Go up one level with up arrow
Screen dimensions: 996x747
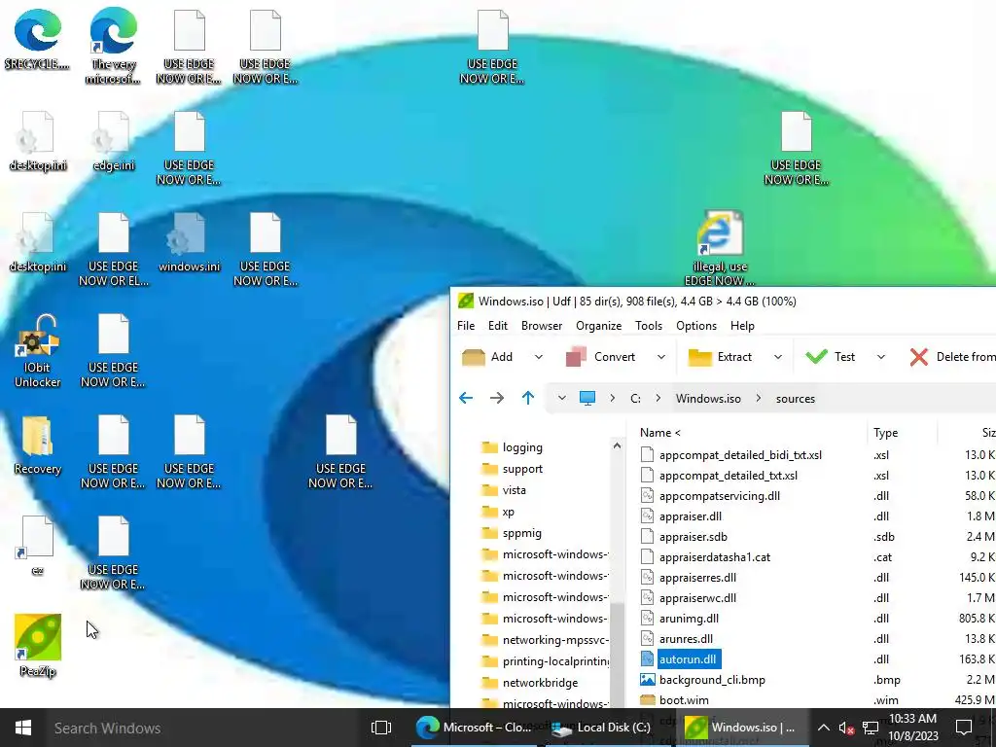pyautogui.click(x=528, y=398)
